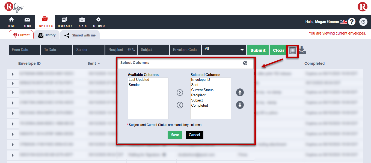Open the Send section
The image size is (371, 163).
(27, 22)
